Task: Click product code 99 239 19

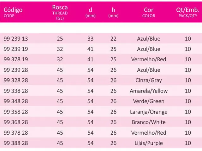Action: click(x=16, y=49)
